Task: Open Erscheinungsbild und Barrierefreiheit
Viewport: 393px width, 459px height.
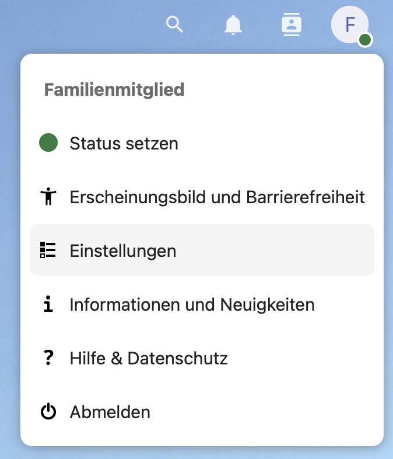Action: pyautogui.click(x=217, y=197)
